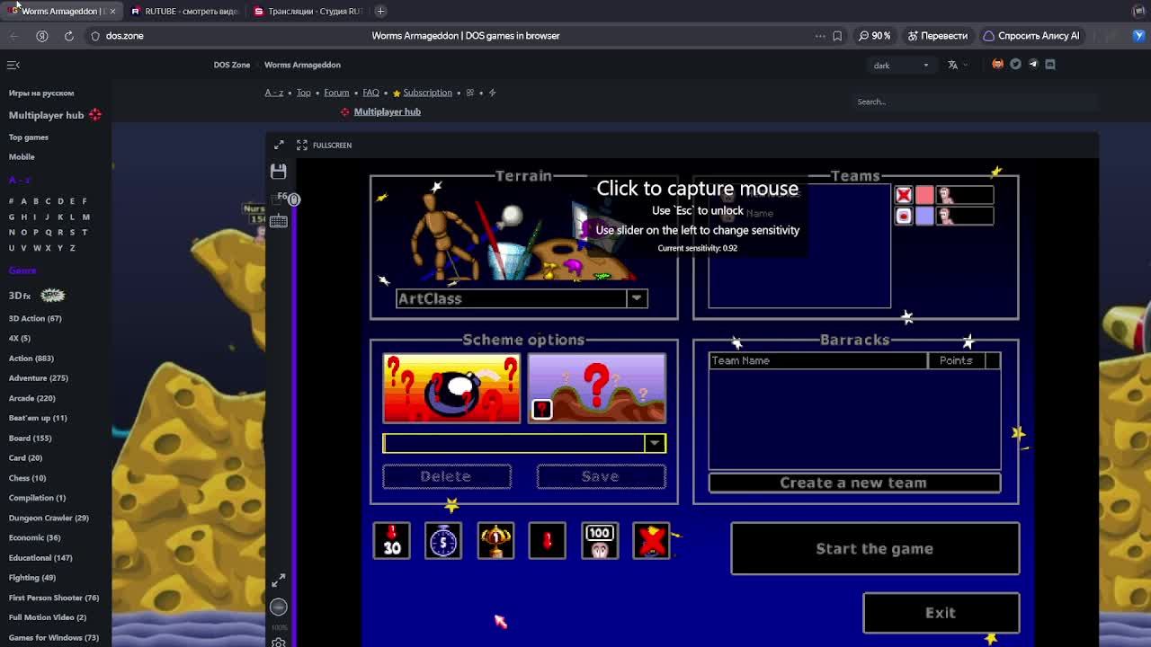Click the lower expand arrows icon in sidebar

(x=279, y=581)
